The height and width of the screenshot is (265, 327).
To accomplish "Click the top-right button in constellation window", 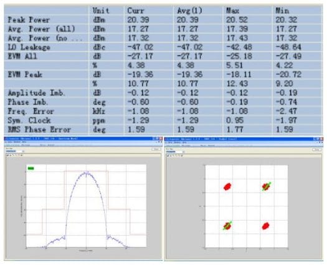I will click(x=316, y=150).
